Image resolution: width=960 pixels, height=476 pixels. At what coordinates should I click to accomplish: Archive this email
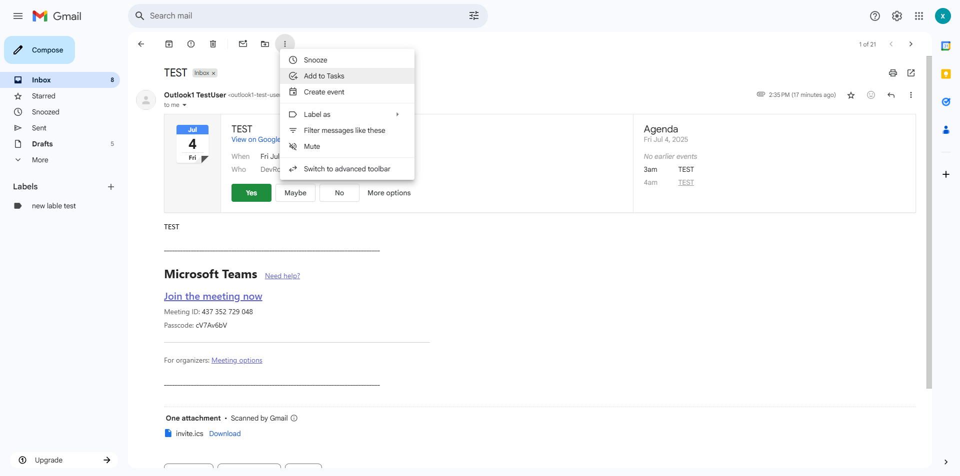169,44
